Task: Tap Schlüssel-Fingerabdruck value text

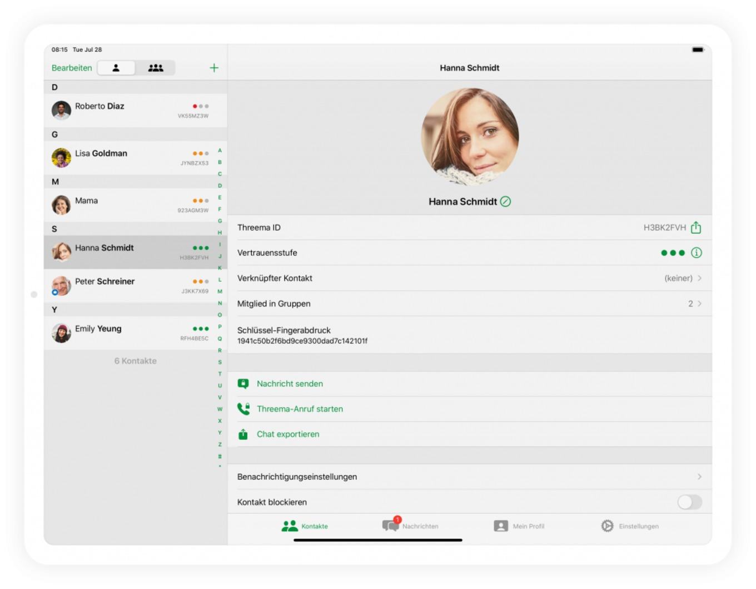Action: coord(302,341)
